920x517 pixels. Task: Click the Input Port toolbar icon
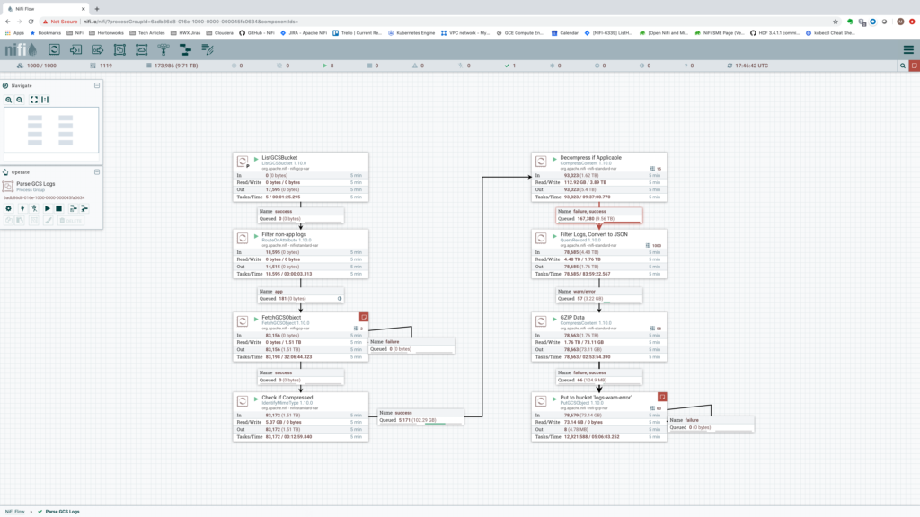tap(75, 49)
